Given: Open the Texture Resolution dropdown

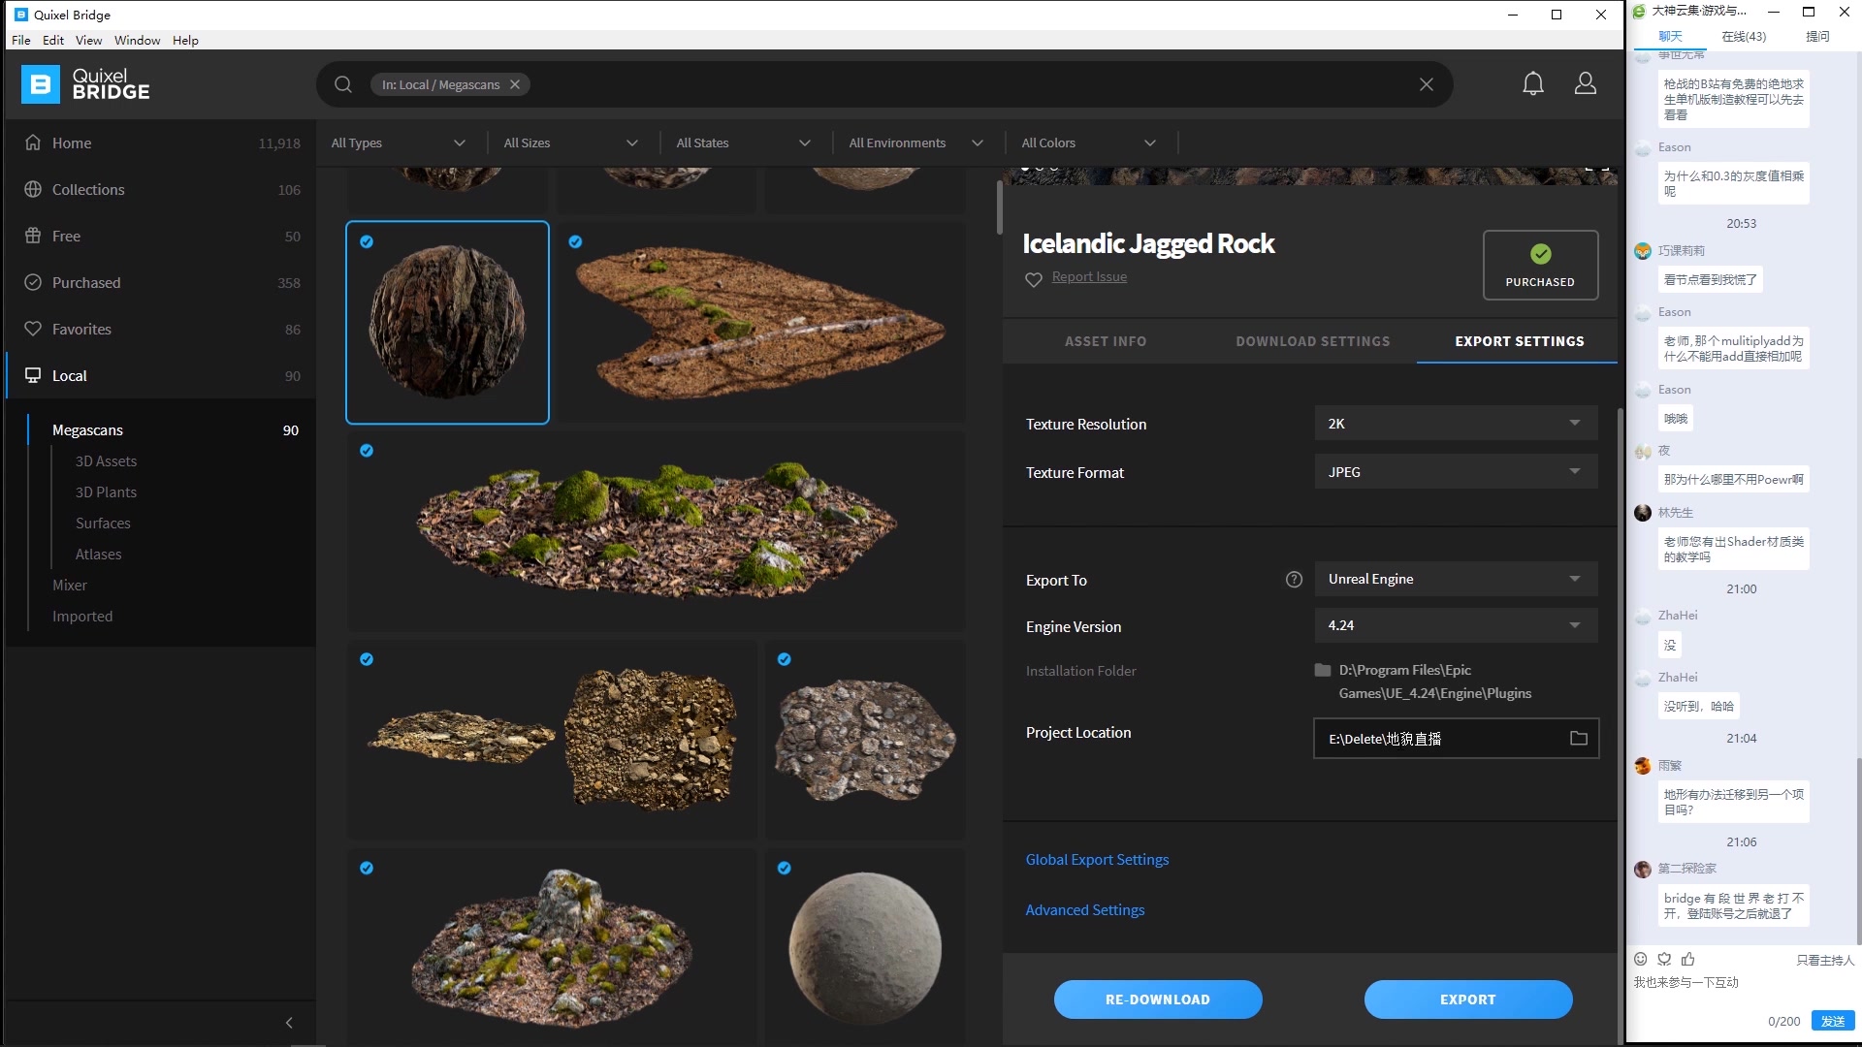Looking at the screenshot, I should click(x=1453, y=423).
